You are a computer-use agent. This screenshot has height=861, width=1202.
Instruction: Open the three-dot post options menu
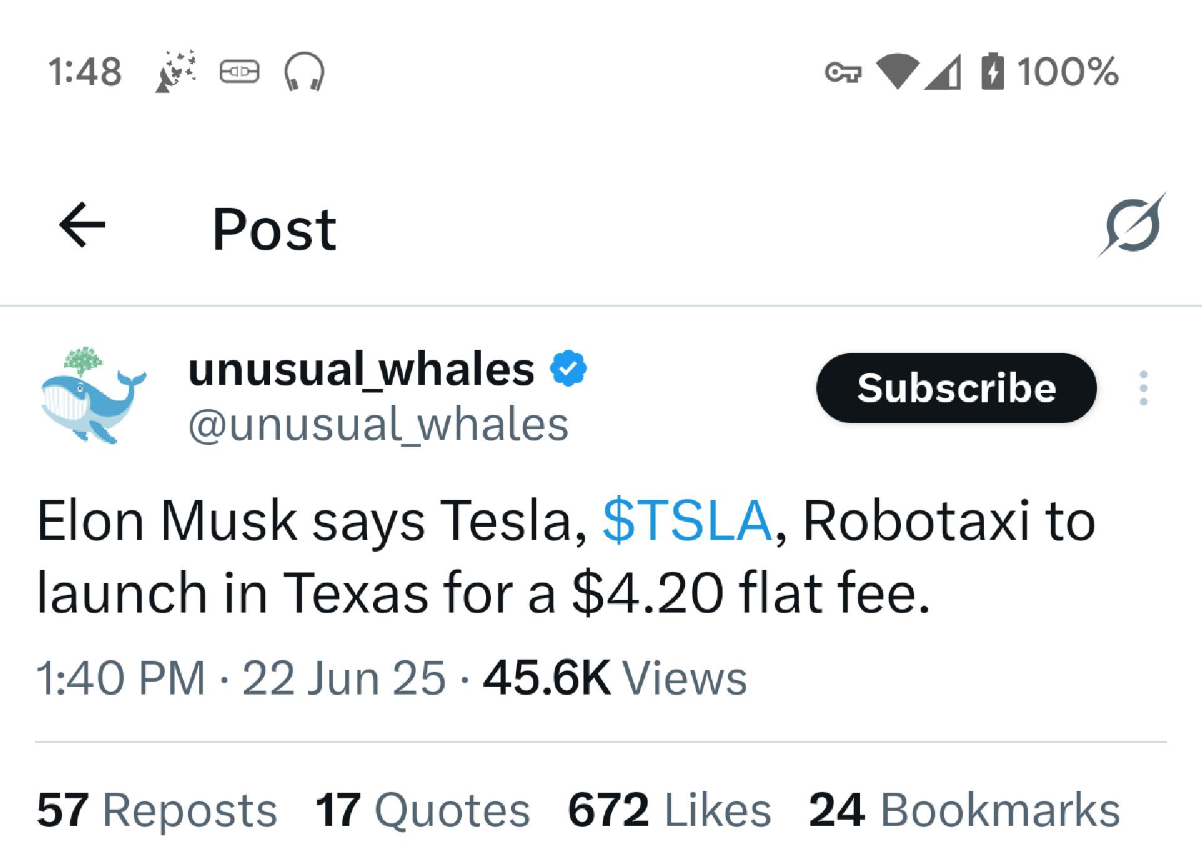tap(1143, 388)
